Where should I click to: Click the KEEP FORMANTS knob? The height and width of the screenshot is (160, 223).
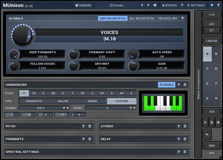[14, 54]
